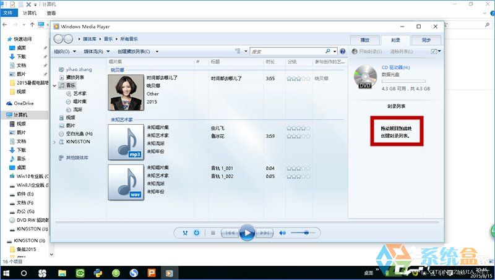
Task: Open 计算机 ribbon tab in Explorer
Action: click(x=30, y=13)
